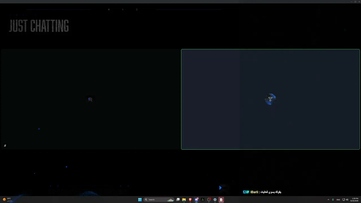Switch the ENG input language indicator
The width and height of the screenshot is (361, 203).
tap(338, 200)
